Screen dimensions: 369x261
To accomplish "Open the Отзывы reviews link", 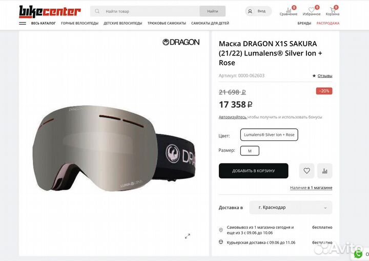I will coord(325,76).
